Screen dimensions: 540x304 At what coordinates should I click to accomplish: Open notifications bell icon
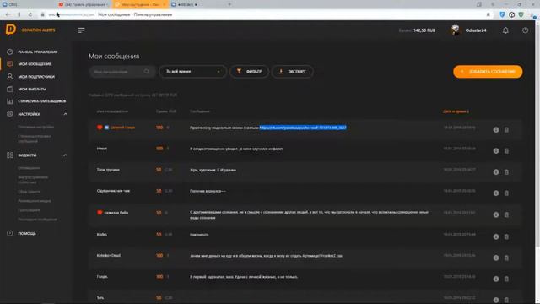point(505,30)
